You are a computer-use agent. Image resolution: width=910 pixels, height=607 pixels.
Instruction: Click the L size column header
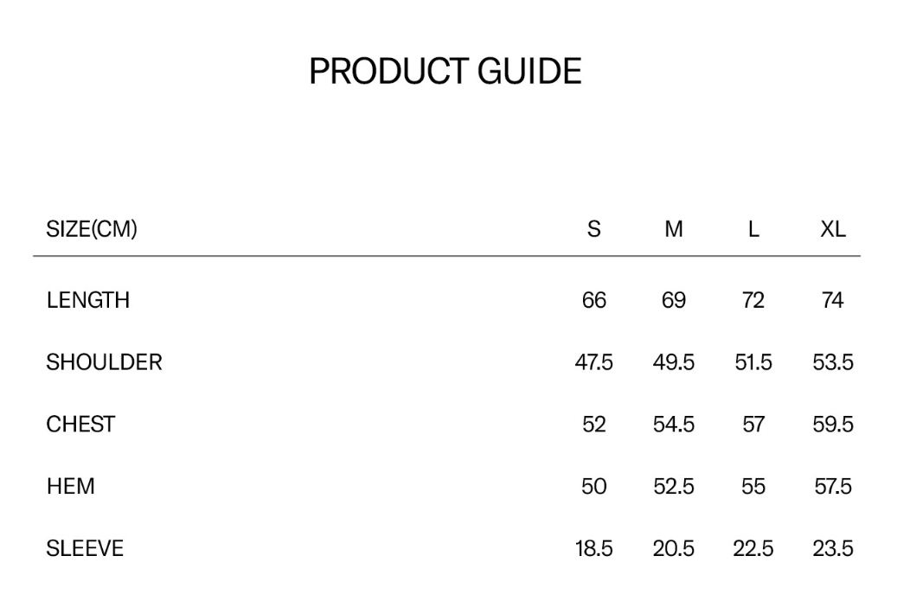(x=753, y=229)
